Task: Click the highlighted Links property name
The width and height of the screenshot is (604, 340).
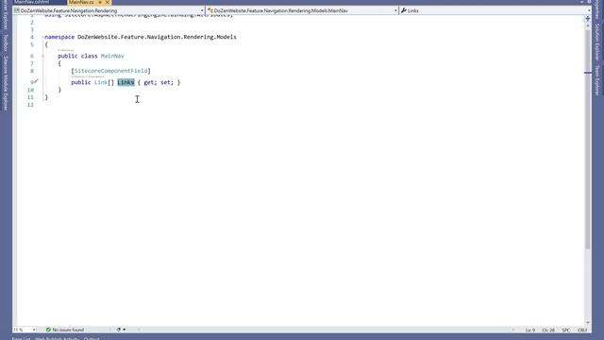Action: click(126, 82)
